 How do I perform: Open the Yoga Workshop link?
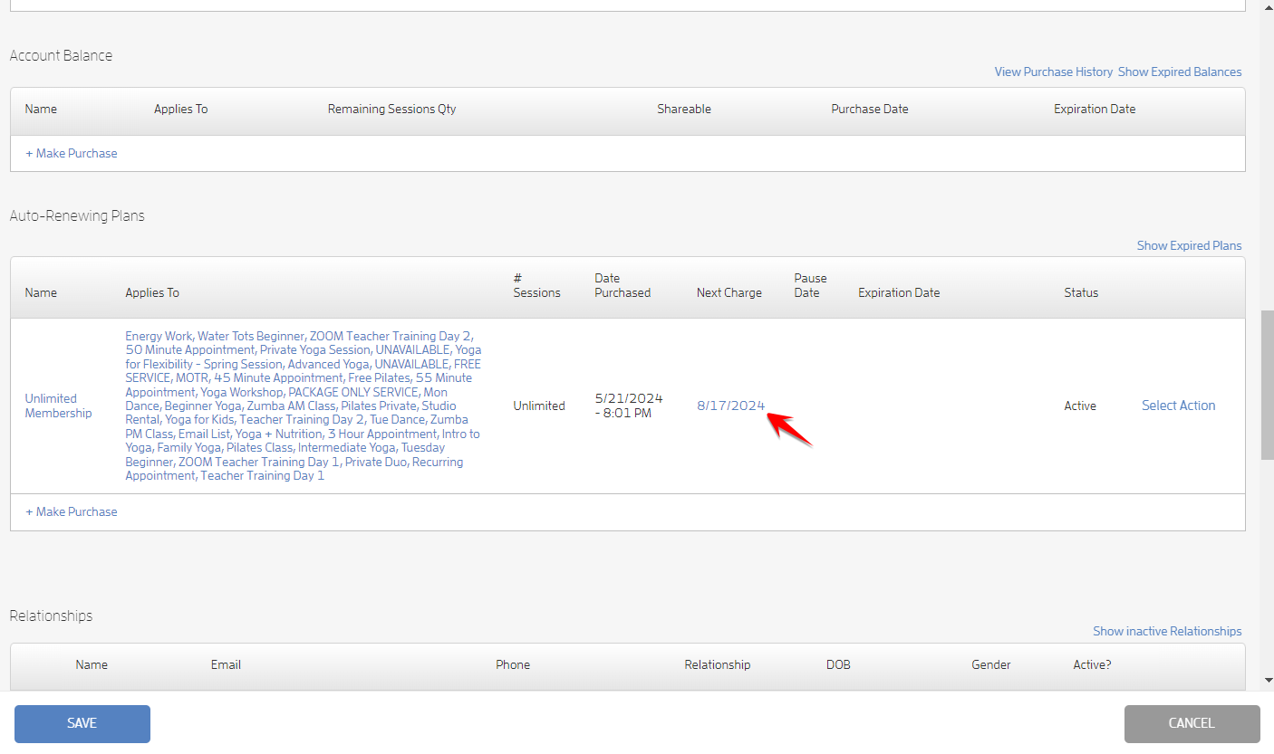241,392
